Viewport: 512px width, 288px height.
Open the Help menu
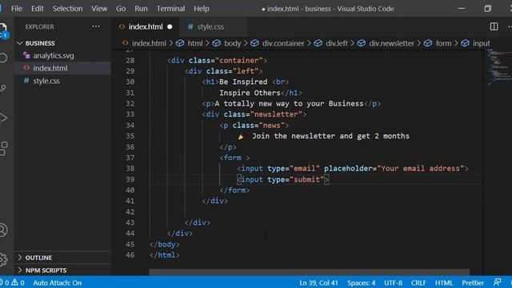[202, 9]
